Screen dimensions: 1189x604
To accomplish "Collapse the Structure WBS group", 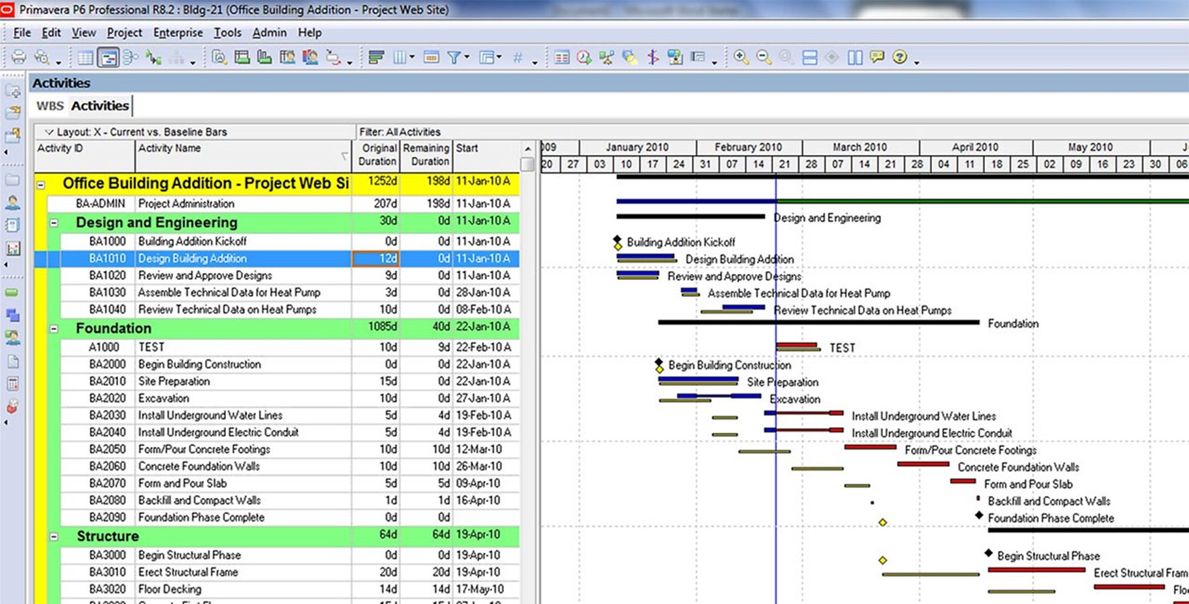I will click(54, 537).
